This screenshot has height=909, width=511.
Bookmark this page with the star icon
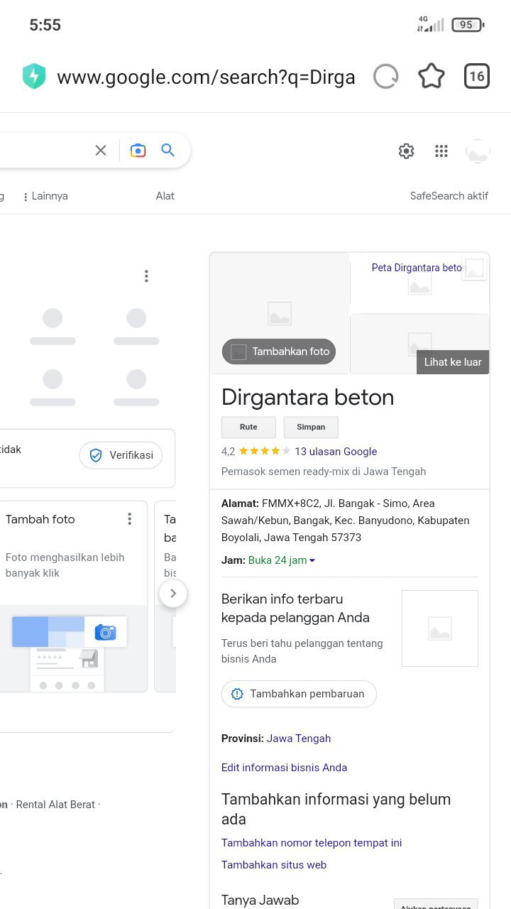click(x=432, y=77)
